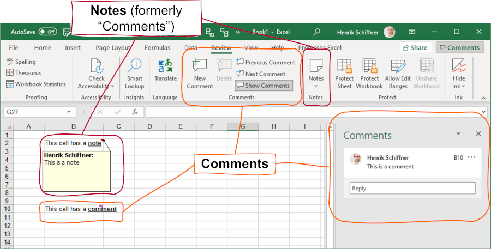Viewport: 491px width, 249px height.
Task: Click the Reply field in the Comments pane
Action: (412, 189)
